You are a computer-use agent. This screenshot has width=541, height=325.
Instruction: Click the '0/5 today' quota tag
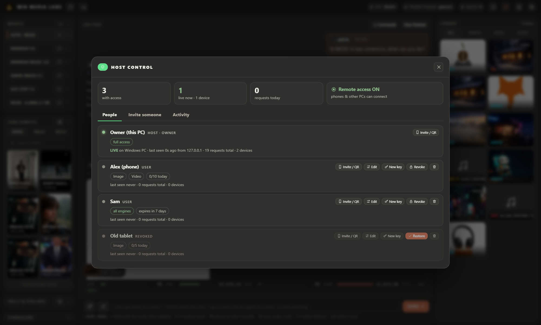139,245
